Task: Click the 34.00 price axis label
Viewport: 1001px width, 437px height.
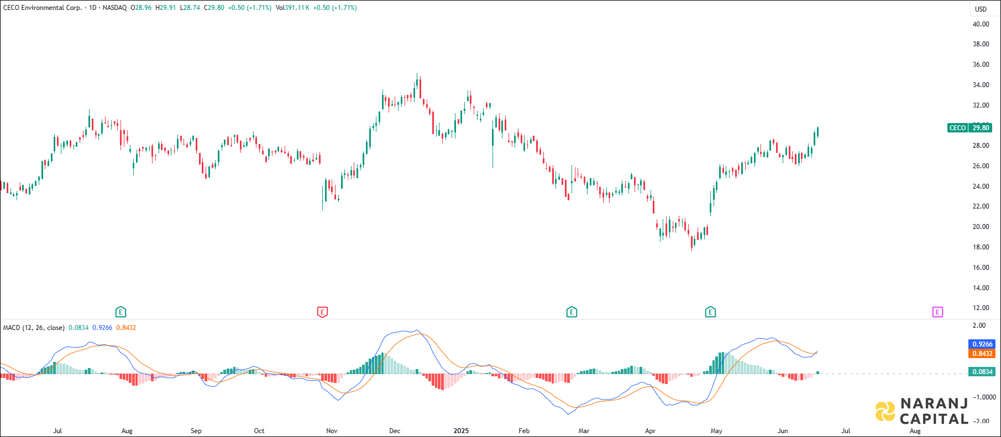Action: pos(981,85)
